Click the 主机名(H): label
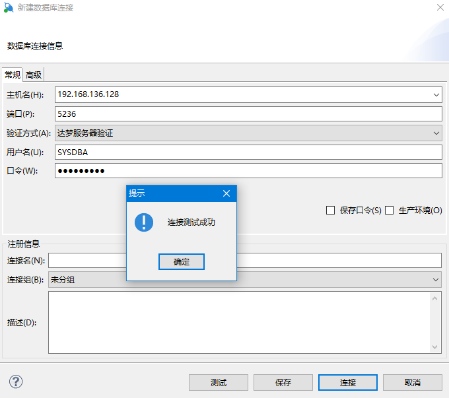449x398 pixels. click(x=25, y=95)
